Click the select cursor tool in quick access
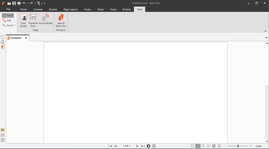Viewport: 269px width, 149px height. pos(39,3)
